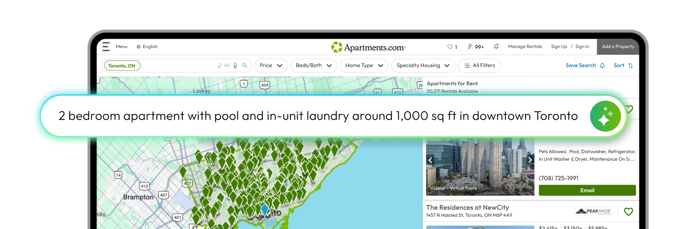Click the Add a Property button
Viewport: 697px width, 229px height.
coord(618,47)
